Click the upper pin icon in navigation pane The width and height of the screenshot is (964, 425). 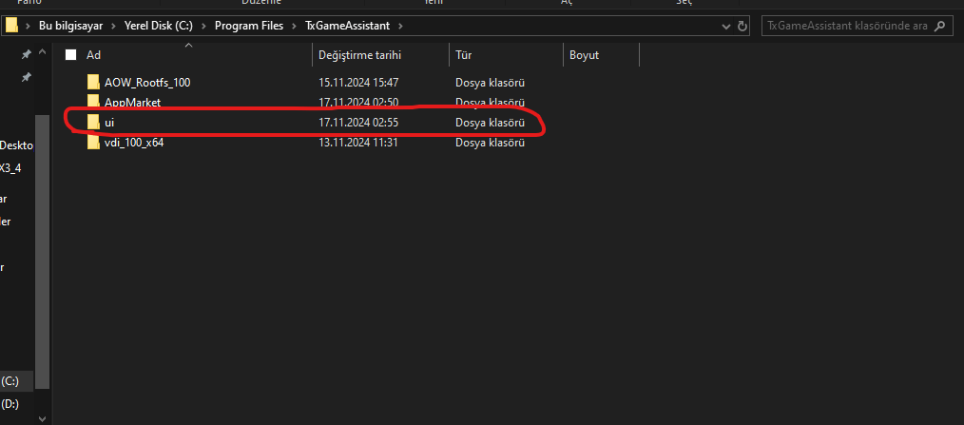tap(26, 55)
